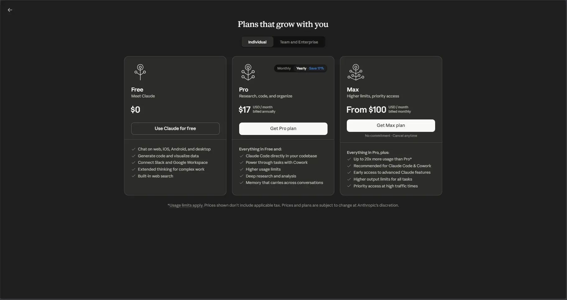Click Plans that grow with you heading

[283, 24]
